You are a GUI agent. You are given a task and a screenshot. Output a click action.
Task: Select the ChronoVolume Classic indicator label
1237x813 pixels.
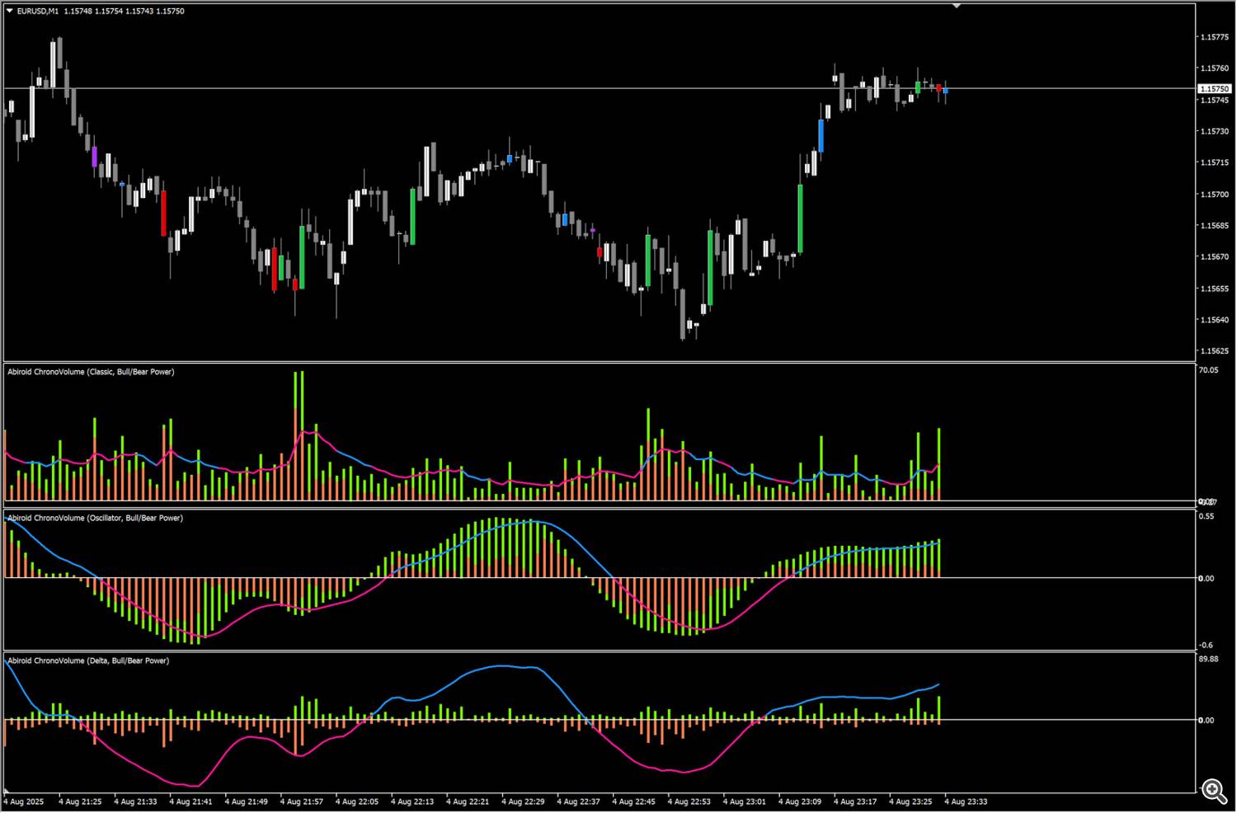tap(91, 372)
